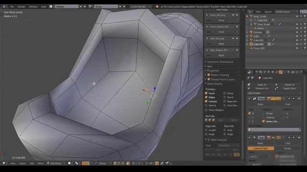Toggle the Creases overlay checkbox

coord(206,101)
